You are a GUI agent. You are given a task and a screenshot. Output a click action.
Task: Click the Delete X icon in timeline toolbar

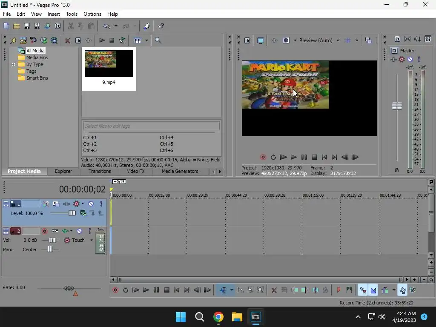(274, 290)
